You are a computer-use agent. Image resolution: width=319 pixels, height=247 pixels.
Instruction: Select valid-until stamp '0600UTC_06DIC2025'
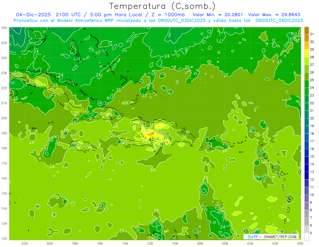click(x=279, y=20)
